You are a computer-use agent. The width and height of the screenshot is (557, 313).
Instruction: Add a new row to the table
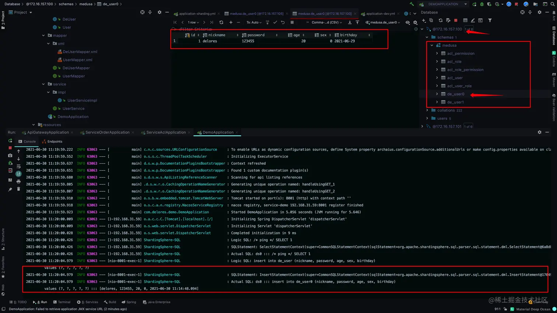231,22
